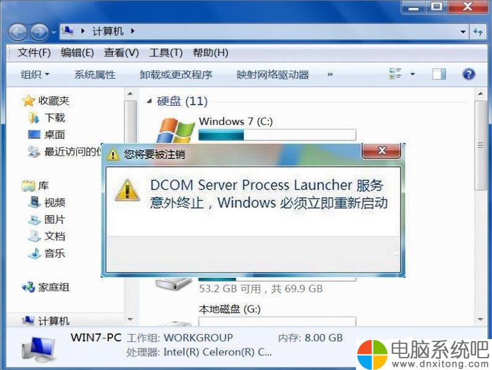
Task: Click 系统属性 toolbar button
Action: coord(95,74)
